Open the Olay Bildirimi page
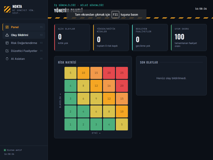Image resolution: width=213 pixels, height=160 pixels. tap(24, 35)
